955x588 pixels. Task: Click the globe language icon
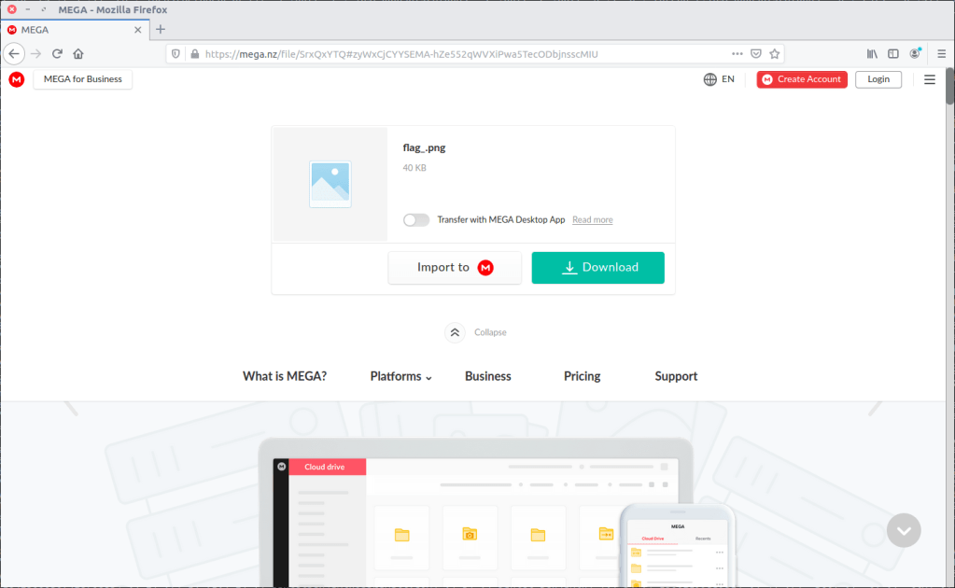coord(710,79)
